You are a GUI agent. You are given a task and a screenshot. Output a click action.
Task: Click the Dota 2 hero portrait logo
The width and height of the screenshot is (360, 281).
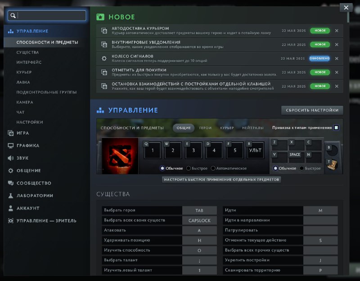coord(120,156)
